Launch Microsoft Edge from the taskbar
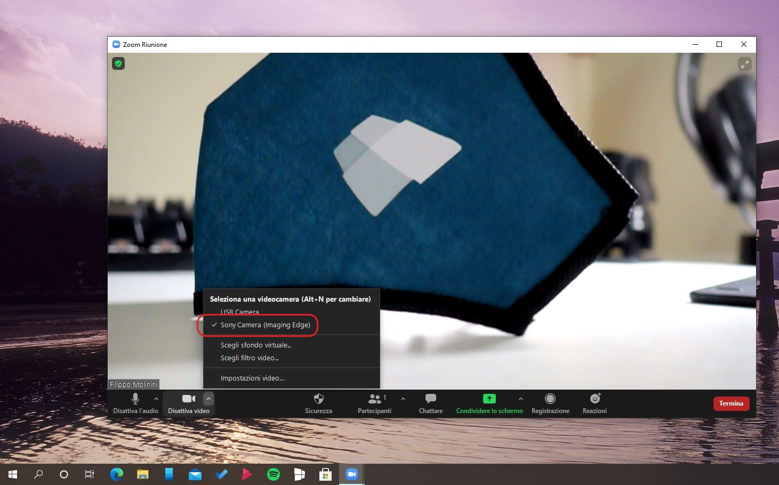 (116, 474)
